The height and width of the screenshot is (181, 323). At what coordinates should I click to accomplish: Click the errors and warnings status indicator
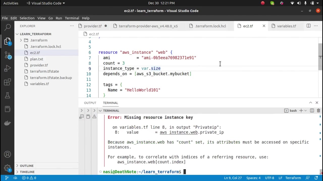coord(29,178)
